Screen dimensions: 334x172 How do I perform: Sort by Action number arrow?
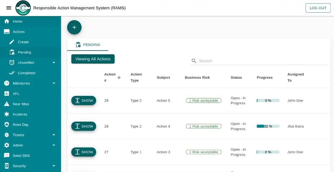119,77
